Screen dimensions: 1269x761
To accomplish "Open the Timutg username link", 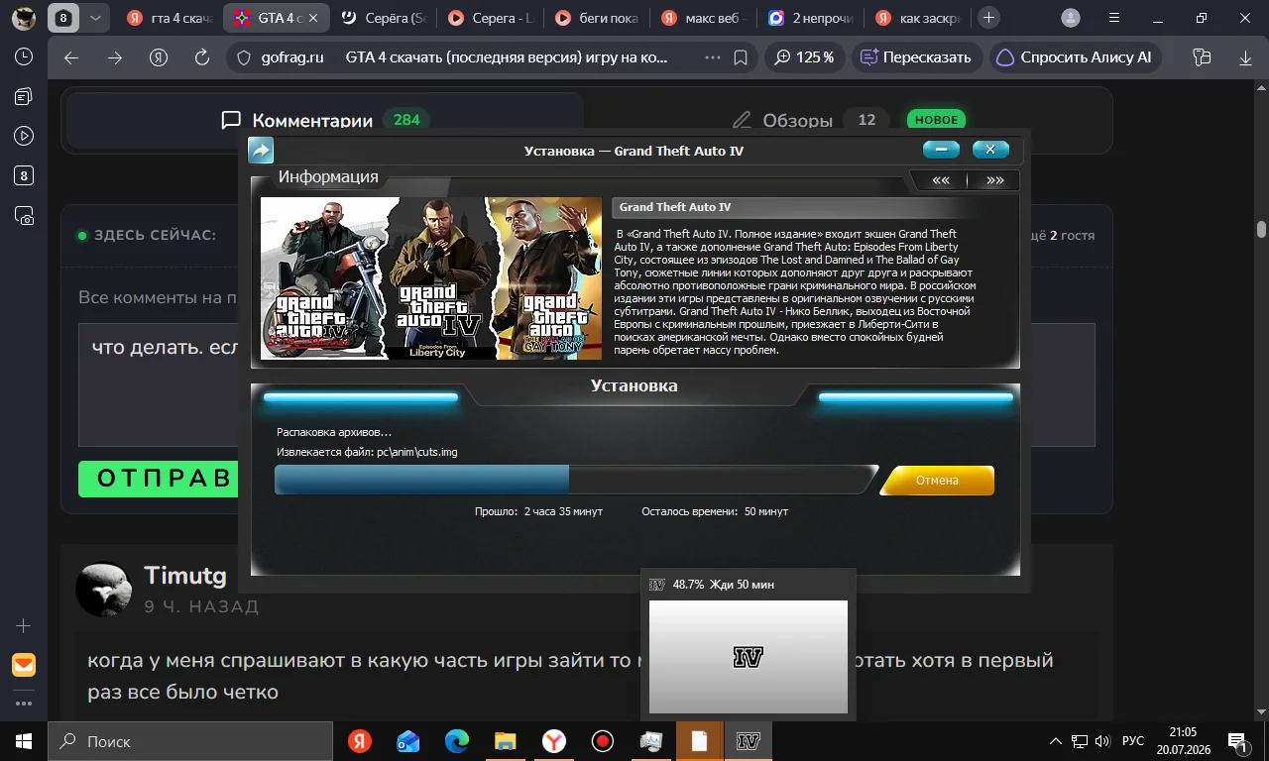I will coord(185,576).
